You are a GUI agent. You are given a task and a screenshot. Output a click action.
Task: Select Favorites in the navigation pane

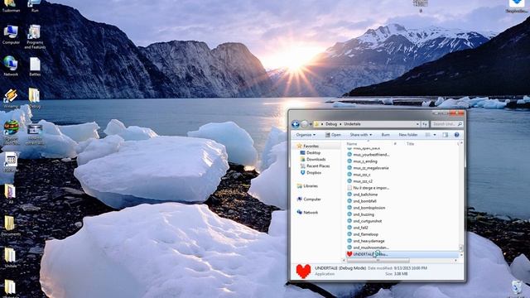click(x=311, y=147)
